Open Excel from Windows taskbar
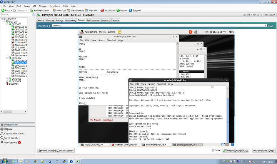This screenshot has width=277, height=164. click(78, 161)
